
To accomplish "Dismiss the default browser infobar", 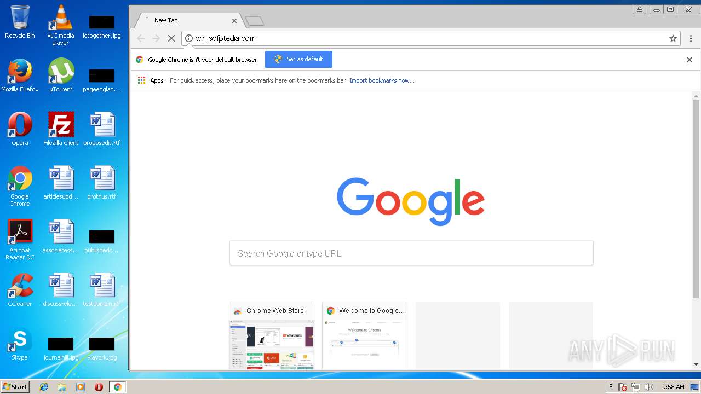I will [x=689, y=60].
